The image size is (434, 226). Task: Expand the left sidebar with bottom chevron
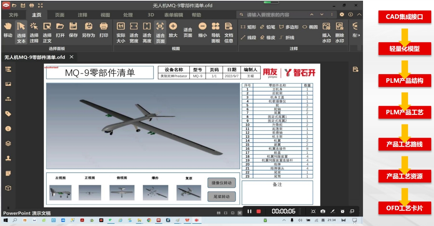pos(8,208)
